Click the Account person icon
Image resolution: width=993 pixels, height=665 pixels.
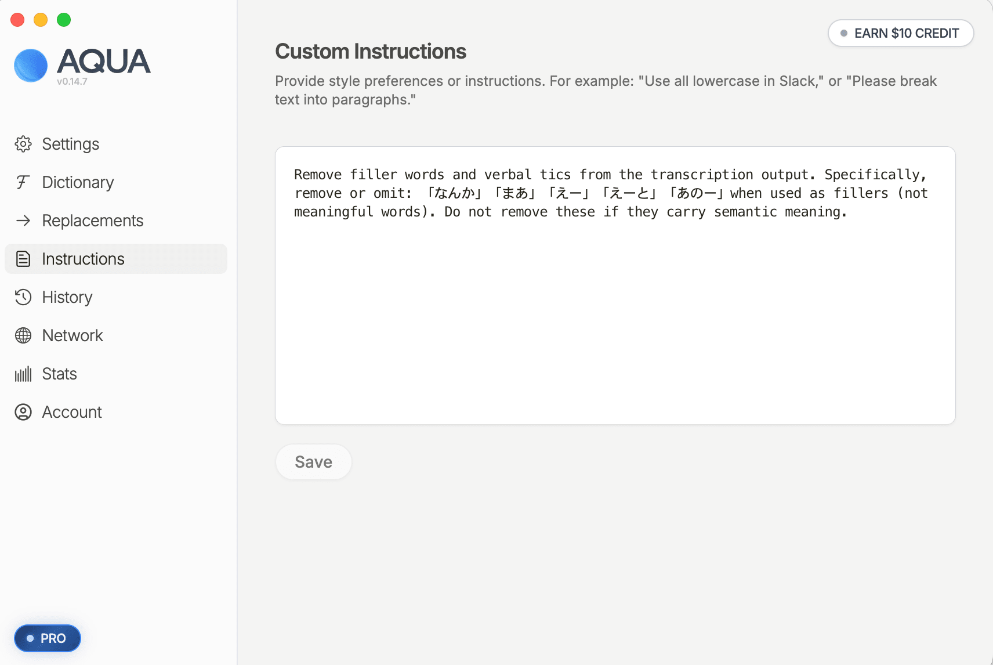click(23, 412)
